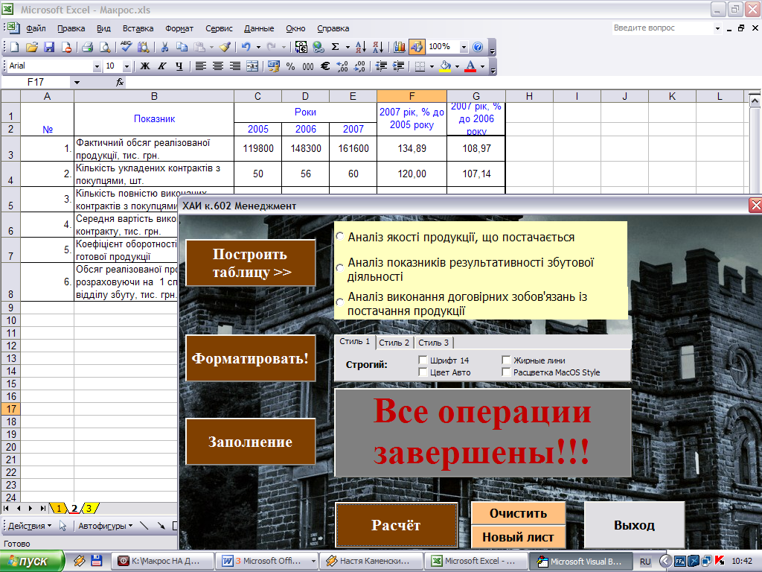Click the AutoSum sigma icon
This screenshot has height=572, width=762.
point(335,47)
